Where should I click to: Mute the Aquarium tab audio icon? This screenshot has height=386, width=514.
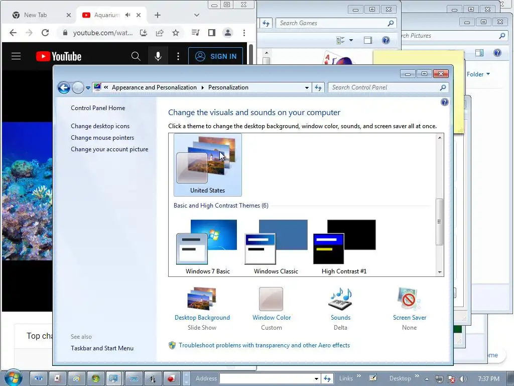(128, 15)
